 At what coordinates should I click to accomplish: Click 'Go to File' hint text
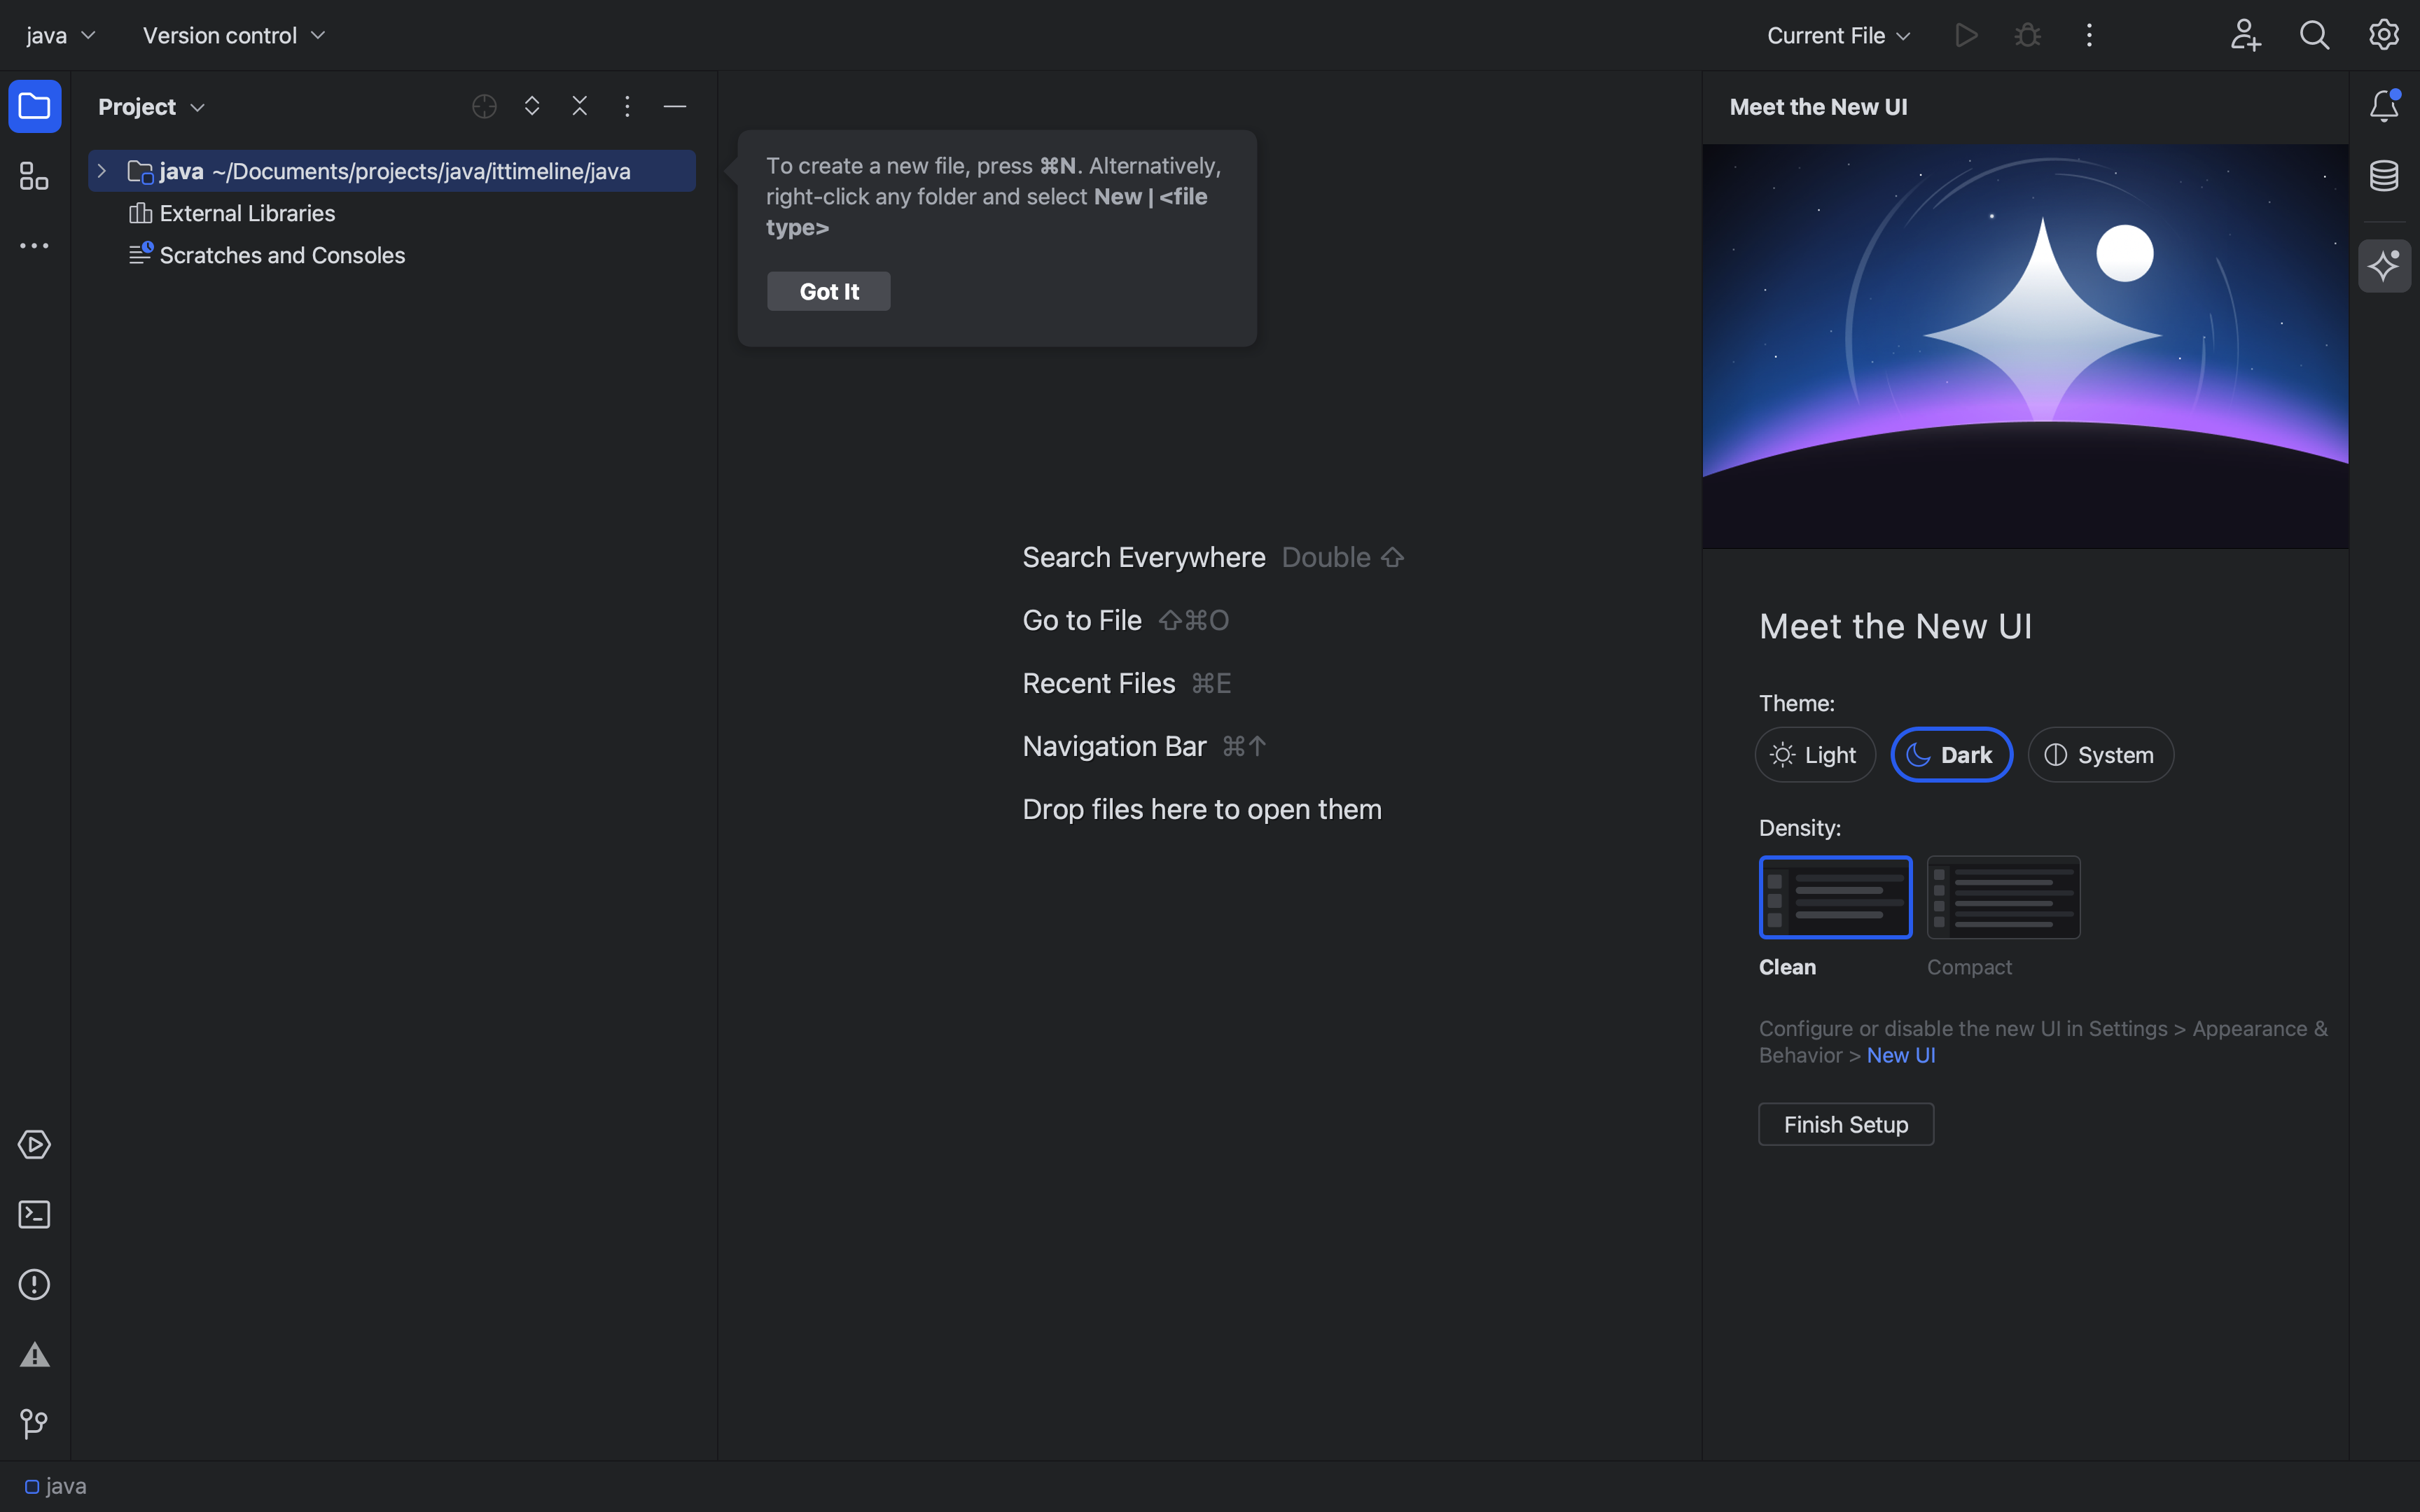[x=1082, y=620]
